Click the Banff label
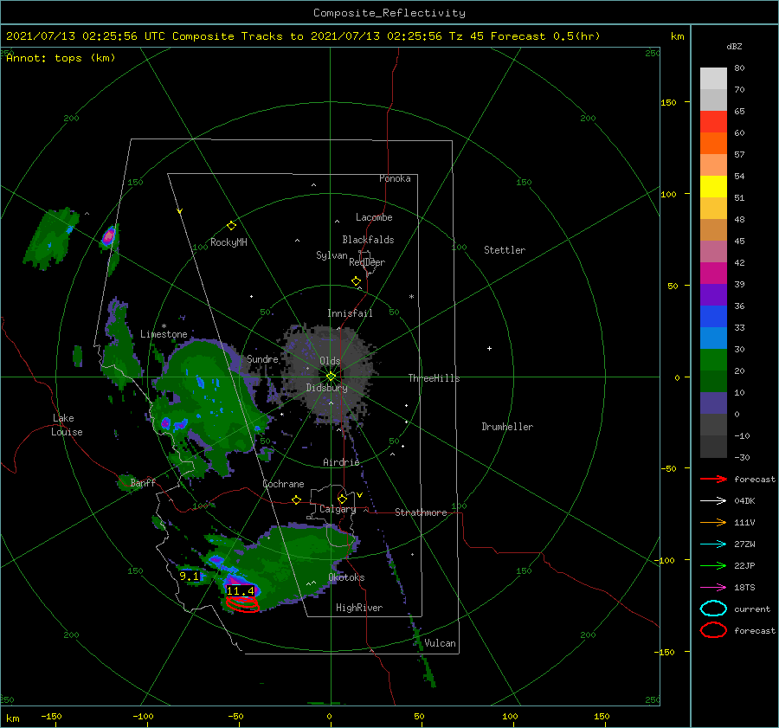779x728 pixels. coord(143,482)
